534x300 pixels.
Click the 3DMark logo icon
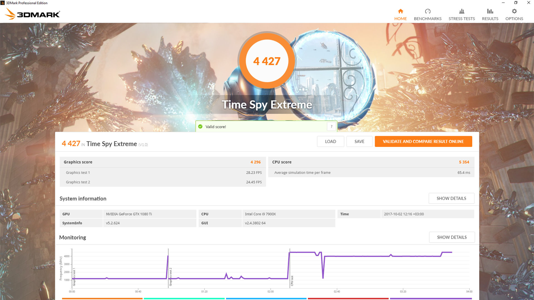click(12, 15)
